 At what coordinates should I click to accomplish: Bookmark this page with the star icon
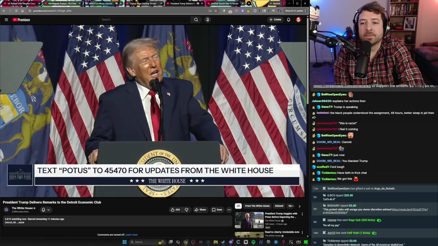pos(215,11)
